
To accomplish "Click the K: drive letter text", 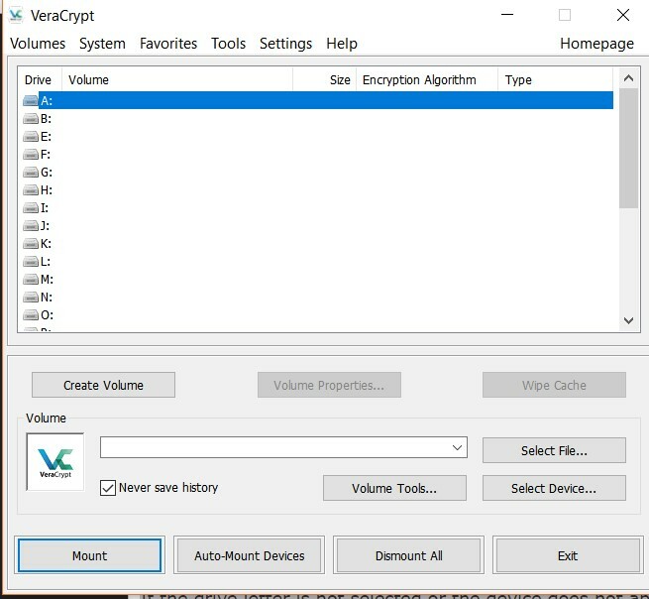I will (46, 244).
